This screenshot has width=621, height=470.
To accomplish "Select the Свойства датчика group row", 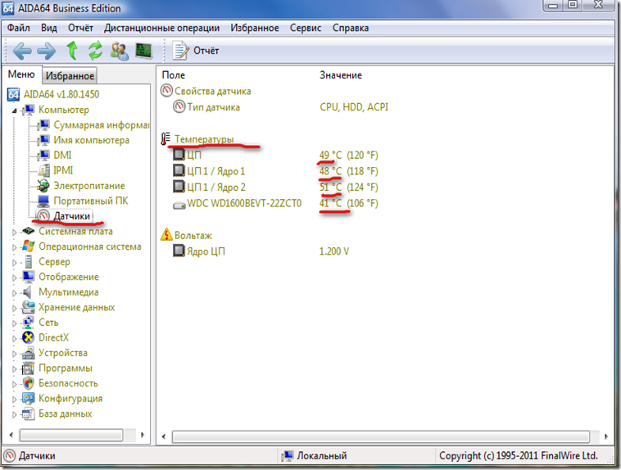I will (x=206, y=91).
